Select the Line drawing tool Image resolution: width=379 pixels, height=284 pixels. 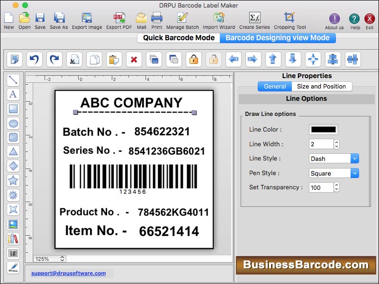[x=13, y=80]
